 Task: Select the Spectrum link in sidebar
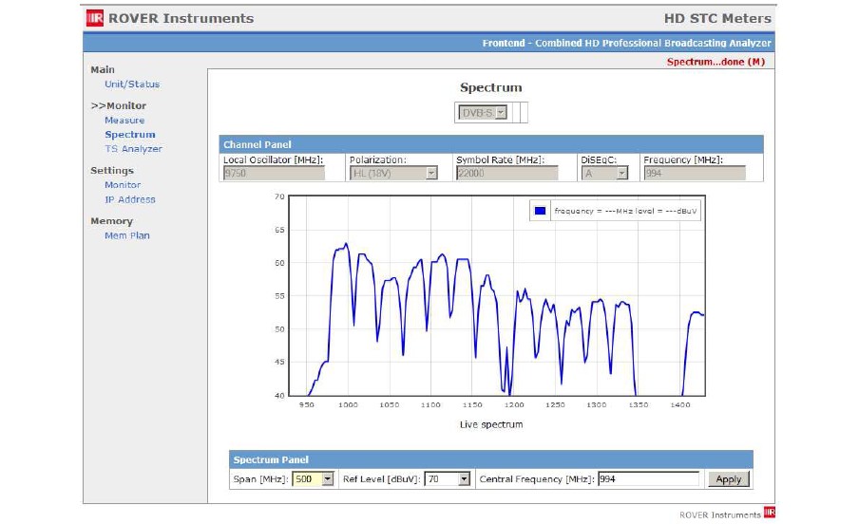(130, 135)
